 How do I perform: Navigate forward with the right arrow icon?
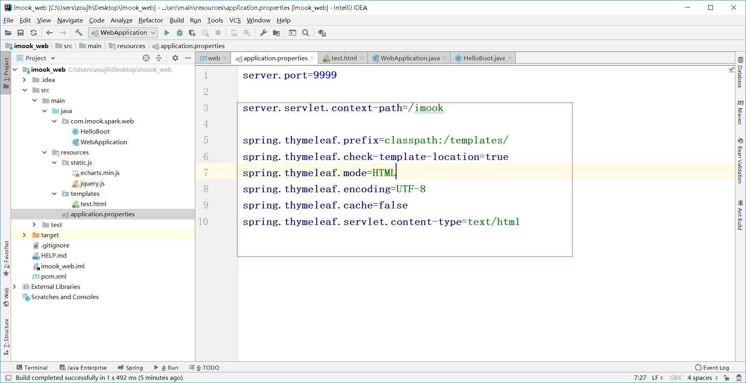tap(63, 33)
